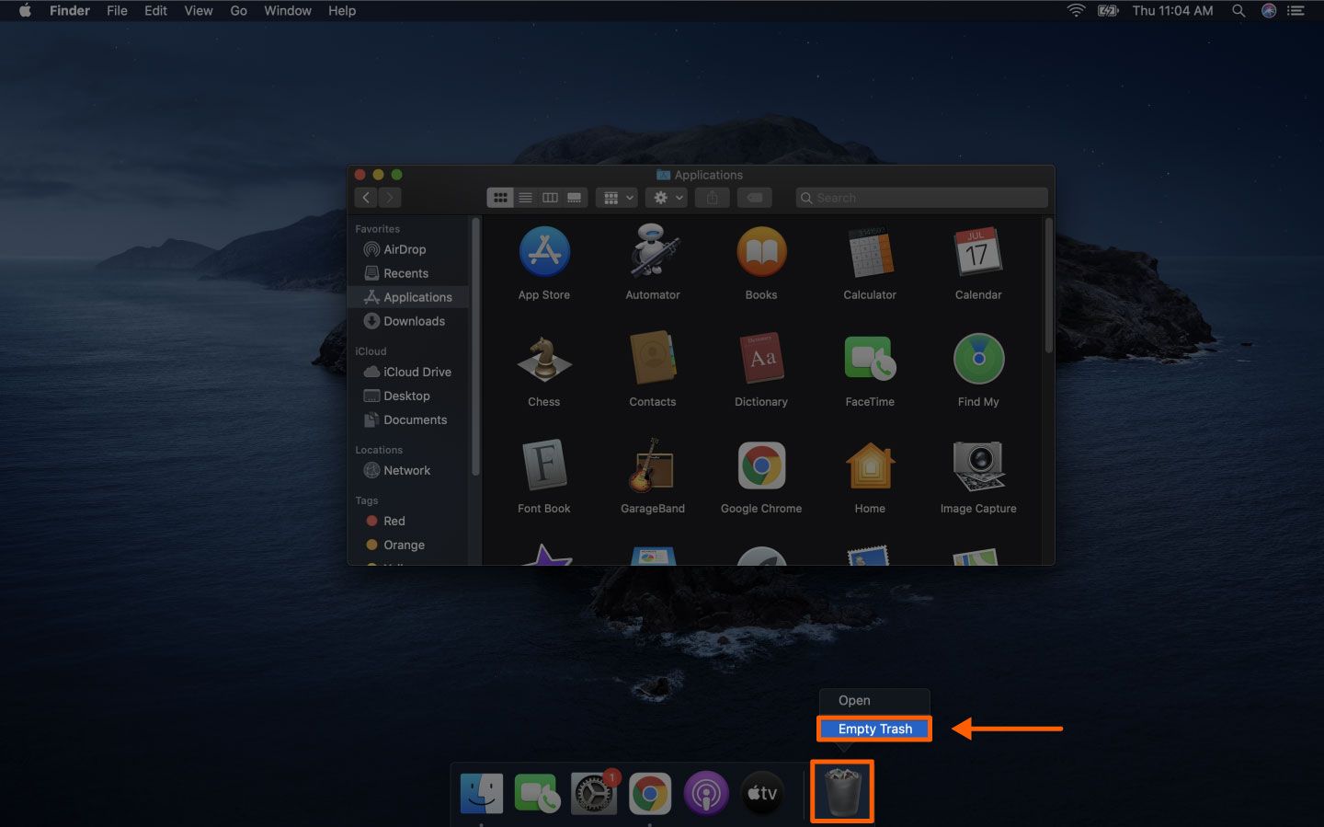Select the FaceTime app in Finder
1324x827 pixels.
coord(870,359)
